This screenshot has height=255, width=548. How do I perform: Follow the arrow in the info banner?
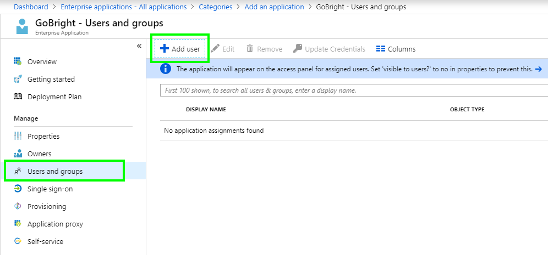[539, 69]
